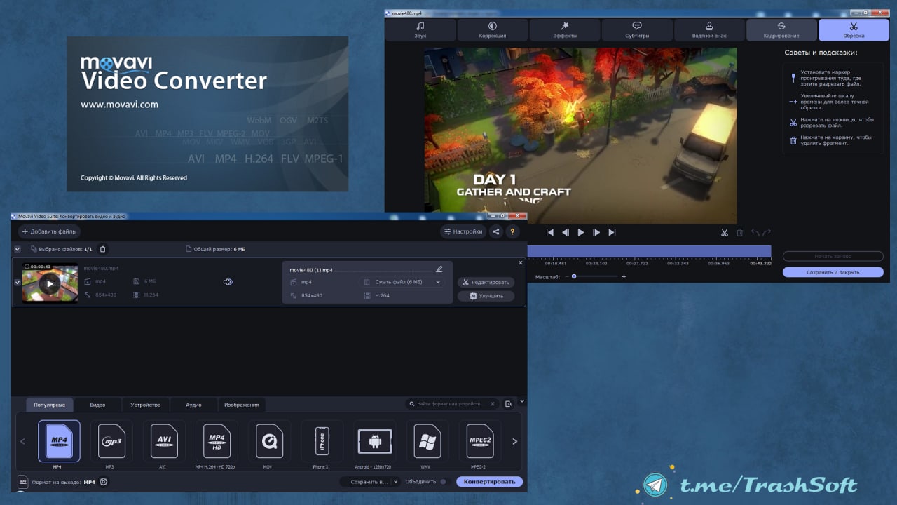Click Начать заново button
This screenshot has width=897, height=505.
pyautogui.click(x=833, y=257)
